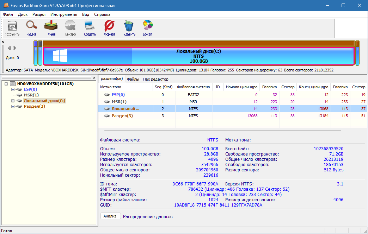Open the Раздел search partition tool

click(x=31, y=28)
